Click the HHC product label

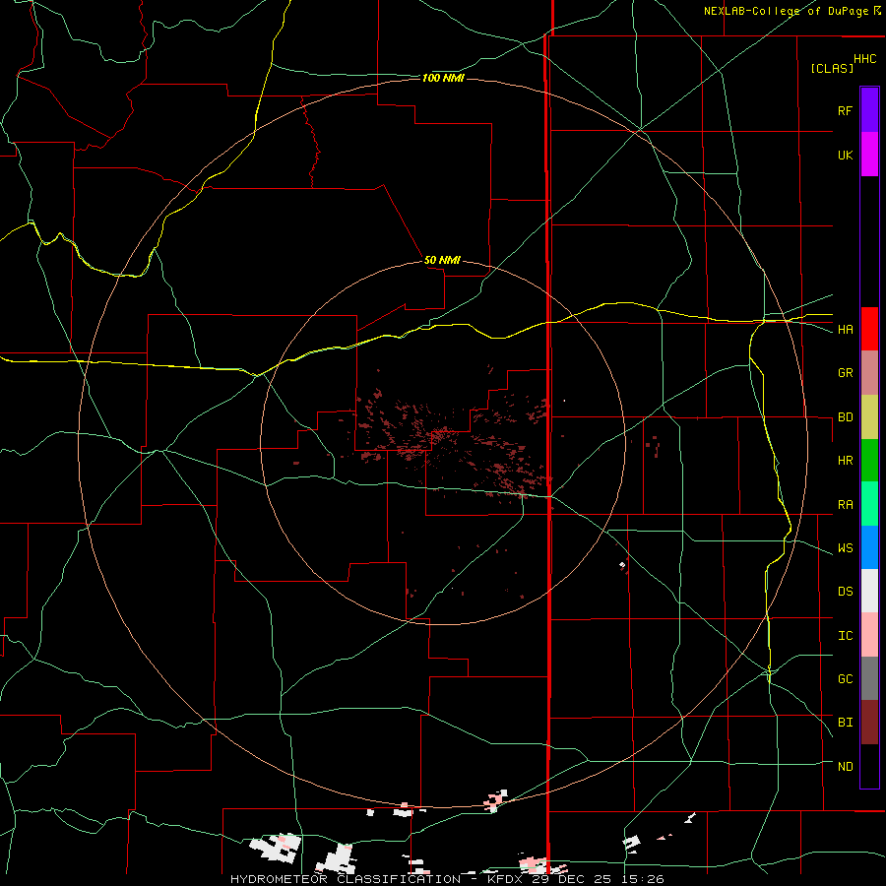coord(864,59)
